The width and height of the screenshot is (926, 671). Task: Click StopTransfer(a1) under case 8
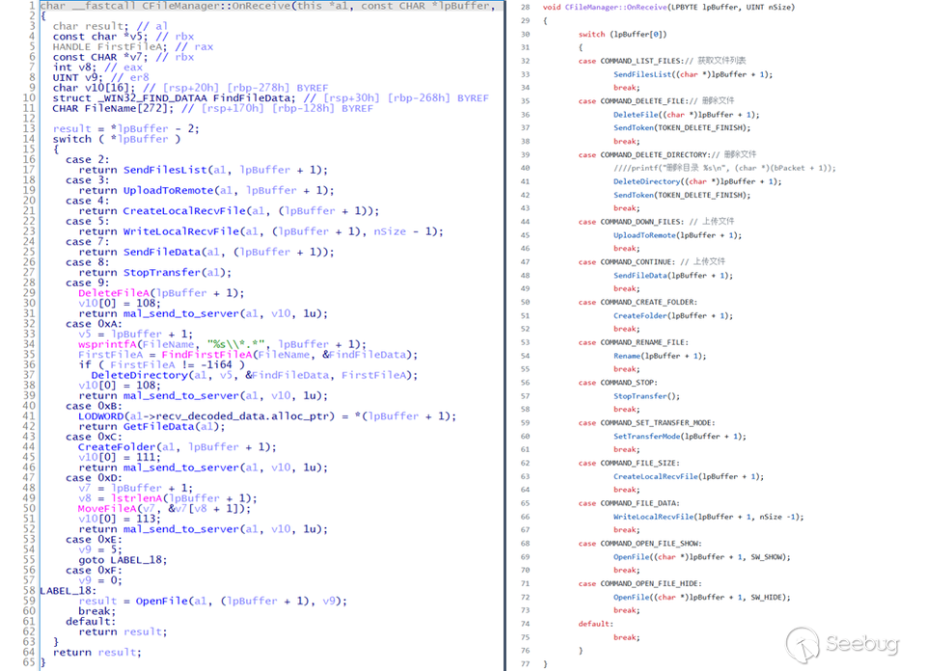(x=177, y=272)
